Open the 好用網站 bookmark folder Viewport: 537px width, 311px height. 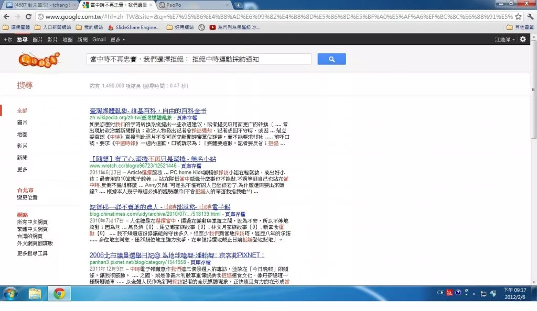click(x=180, y=27)
